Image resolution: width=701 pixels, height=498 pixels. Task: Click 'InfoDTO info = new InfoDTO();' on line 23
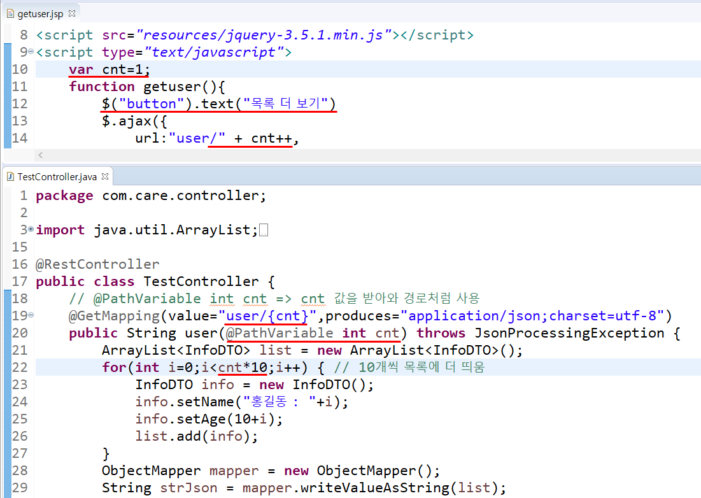tap(254, 385)
